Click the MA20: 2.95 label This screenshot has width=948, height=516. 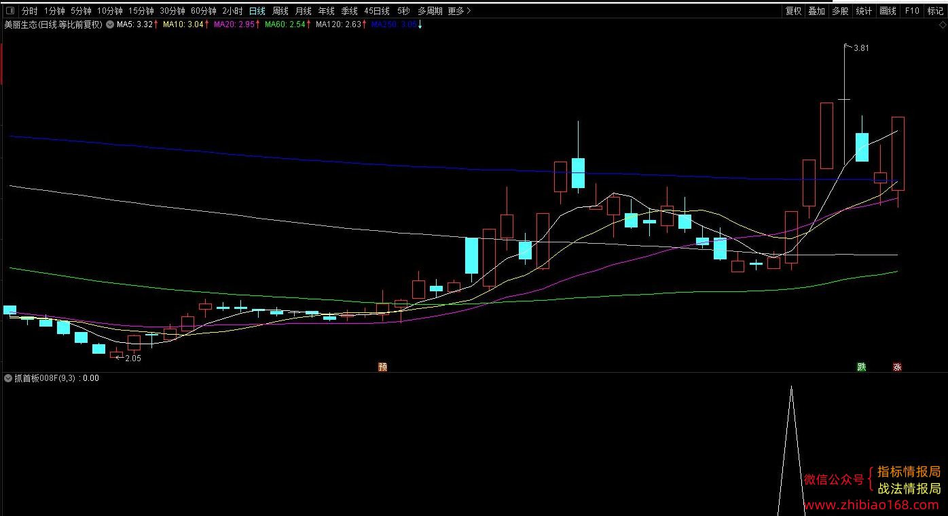click(x=234, y=24)
